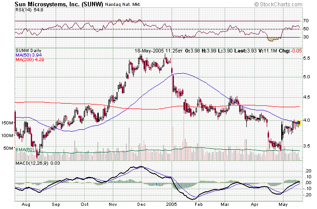Click the open value "O:3.98"
The height and width of the screenshot is (209, 317).
(192, 51)
